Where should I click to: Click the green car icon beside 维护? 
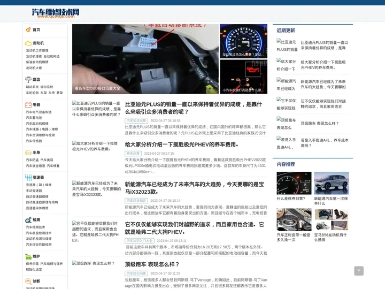[x=28, y=256]
